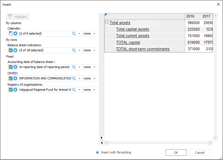Collapse the Total assets row
This screenshot has width=223, height=160.
(107, 22)
